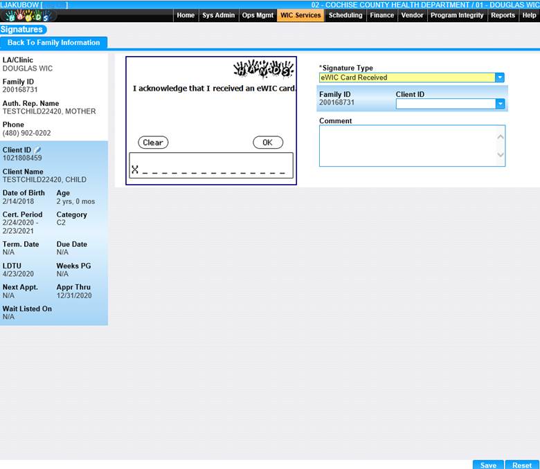Click the HANDS logo in the header

tap(28, 15)
